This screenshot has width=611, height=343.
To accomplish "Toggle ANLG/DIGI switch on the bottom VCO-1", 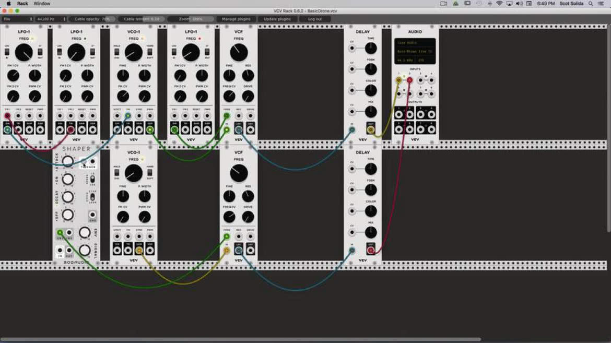I will (x=116, y=172).
